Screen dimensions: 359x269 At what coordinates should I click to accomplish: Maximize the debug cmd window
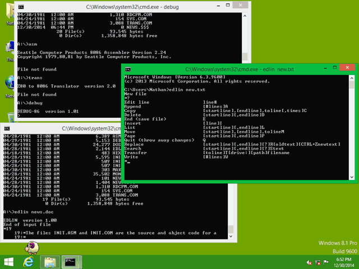coord(228,6)
